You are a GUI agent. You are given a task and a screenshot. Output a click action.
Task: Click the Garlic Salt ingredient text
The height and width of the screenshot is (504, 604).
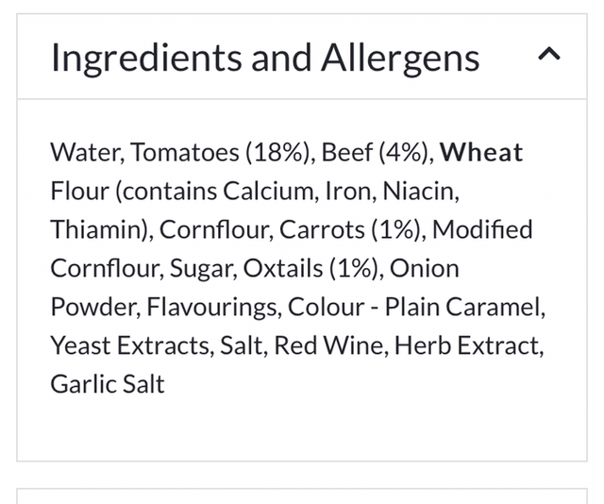[x=108, y=384]
